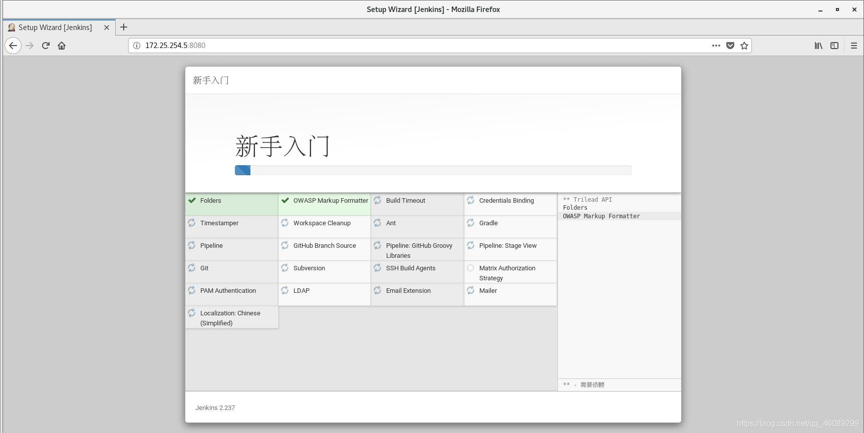Screen dimensions: 864x433
Task: Click the spinner icon next to Git
Action: pyautogui.click(x=192, y=268)
